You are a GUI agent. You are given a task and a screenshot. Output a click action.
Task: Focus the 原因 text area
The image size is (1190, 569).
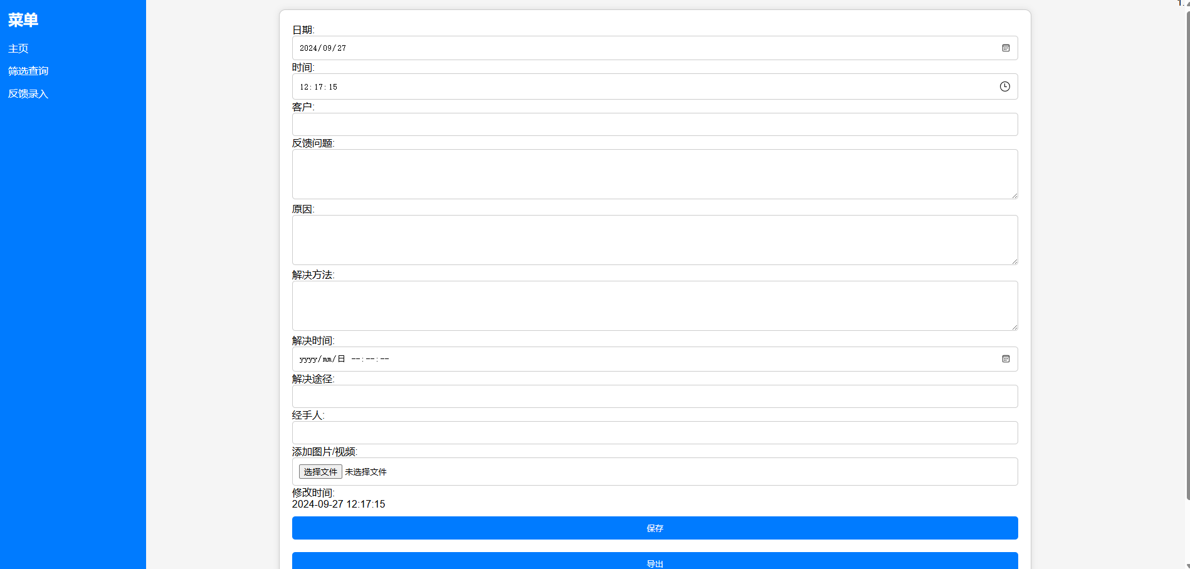click(x=655, y=240)
